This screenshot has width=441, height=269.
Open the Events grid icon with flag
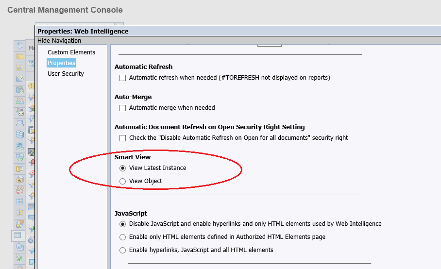click(20, 213)
